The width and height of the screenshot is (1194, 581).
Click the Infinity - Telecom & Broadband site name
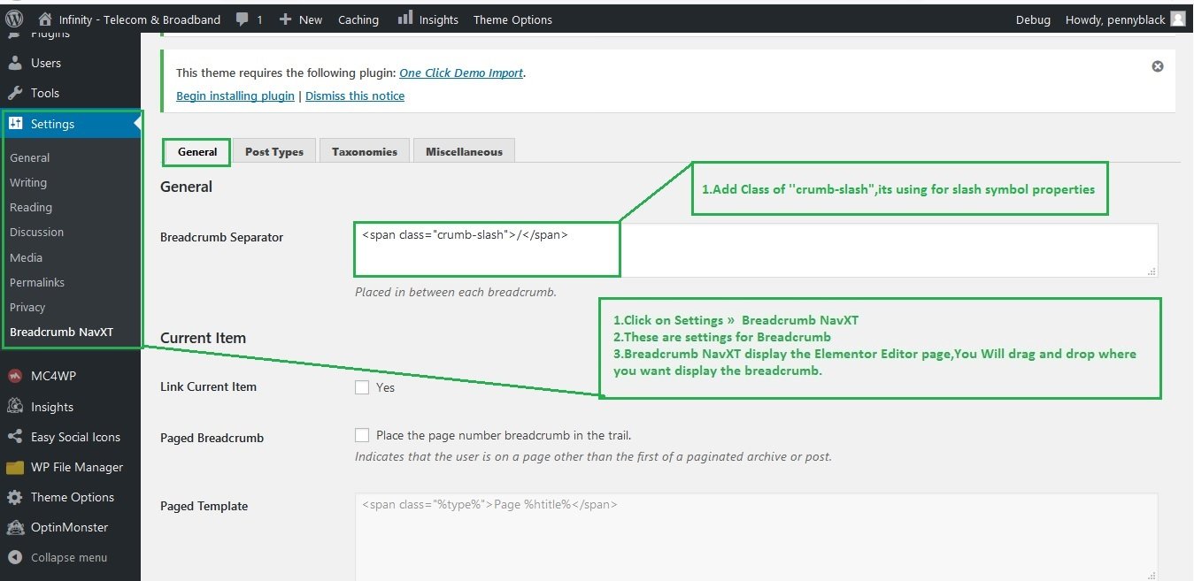(x=140, y=19)
